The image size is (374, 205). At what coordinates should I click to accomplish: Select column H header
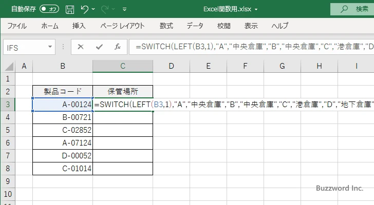[319, 66]
